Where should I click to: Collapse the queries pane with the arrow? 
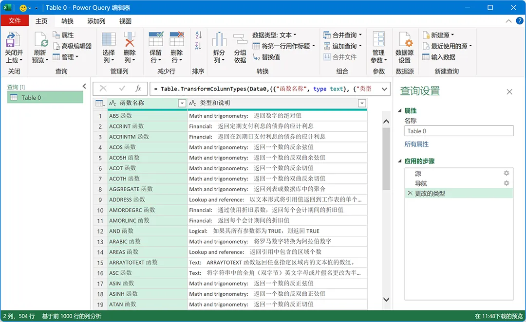(x=84, y=87)
